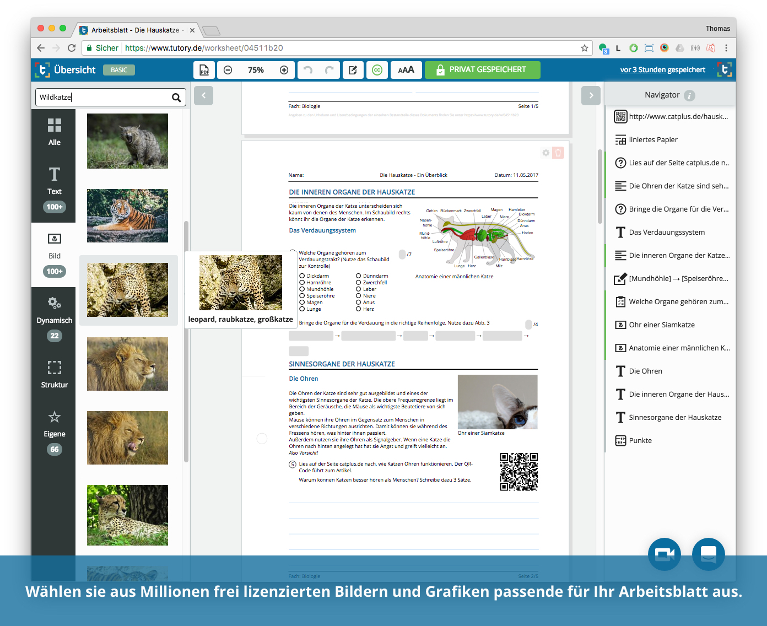
Task: Select 'Ohr einer Siamkatze' in Navigator
Action: click(x=671, y=325)
